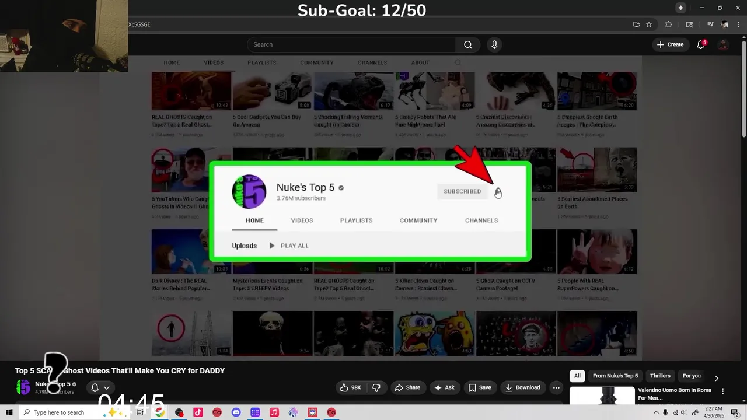747x420 pixels.
Task: Click the install app icon in address bar
Action: 636,24
